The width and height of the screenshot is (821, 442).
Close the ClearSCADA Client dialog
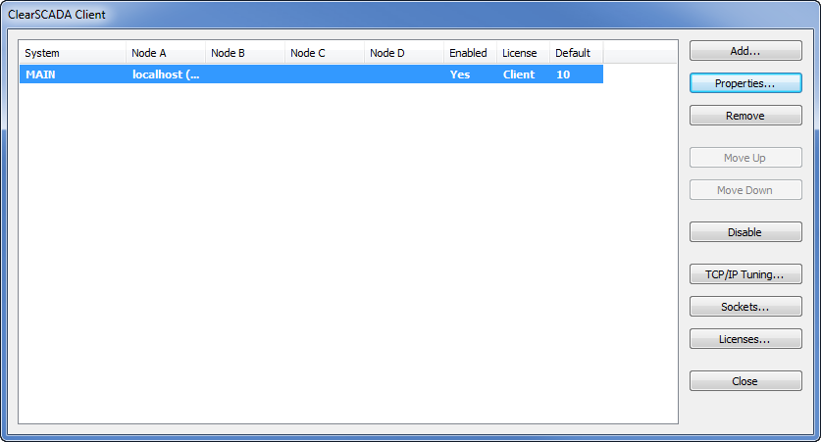[745, 381]
